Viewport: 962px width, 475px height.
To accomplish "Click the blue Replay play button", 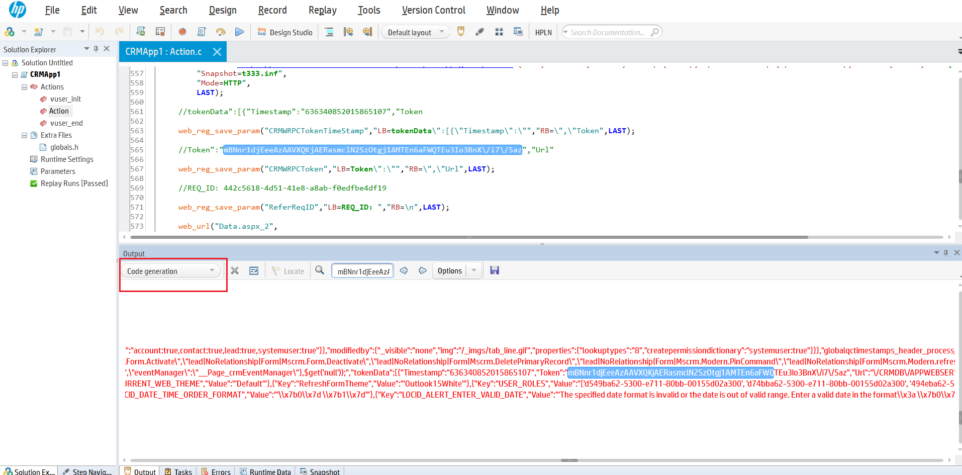I will [240, 32].
